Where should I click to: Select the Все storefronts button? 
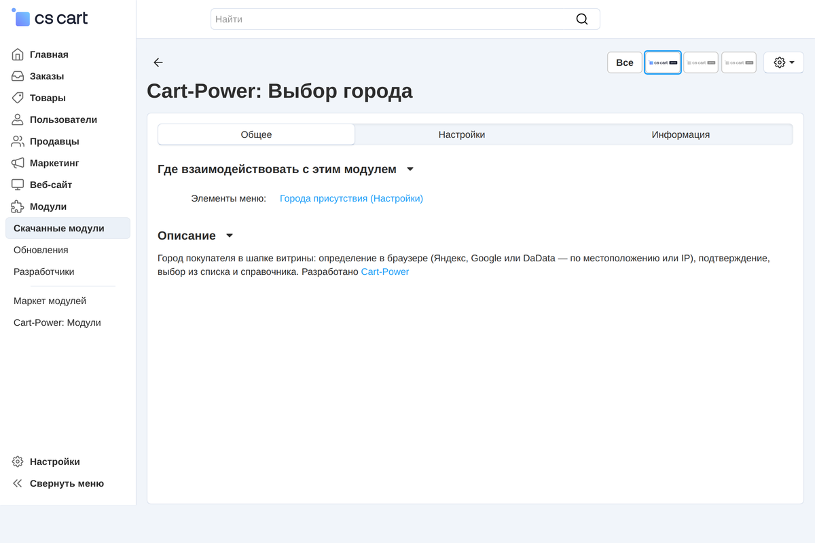coord(625,62)
